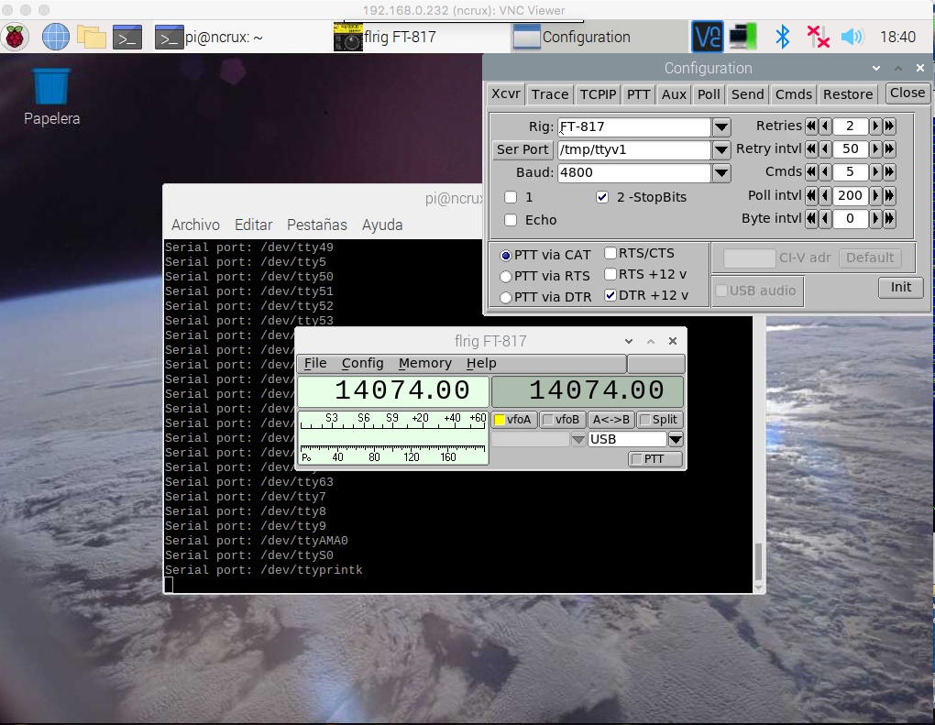Select the vfoA button
The image size is (935, 725).
click(x=513, y=420)
